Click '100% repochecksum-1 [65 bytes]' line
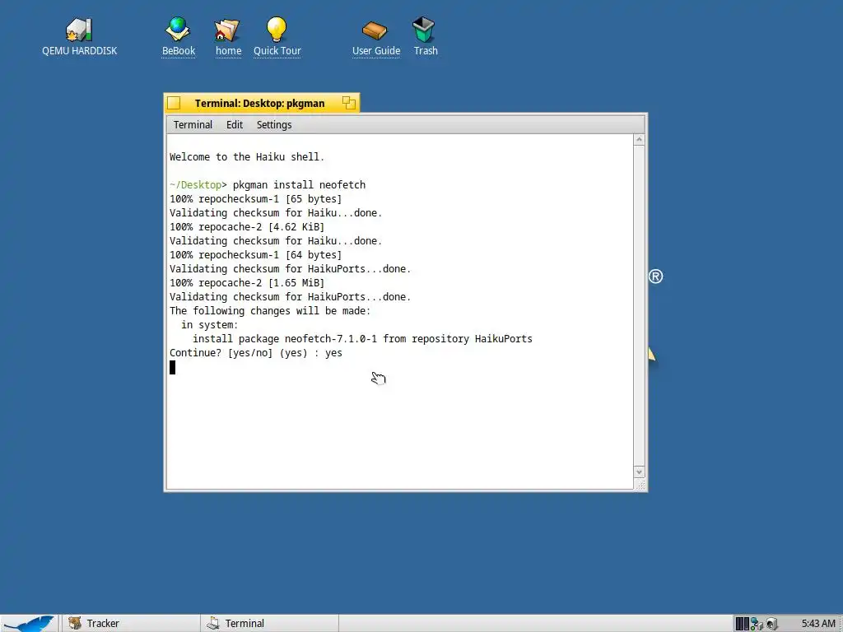This screenshot has height=632, width=843. click(255, 199)
